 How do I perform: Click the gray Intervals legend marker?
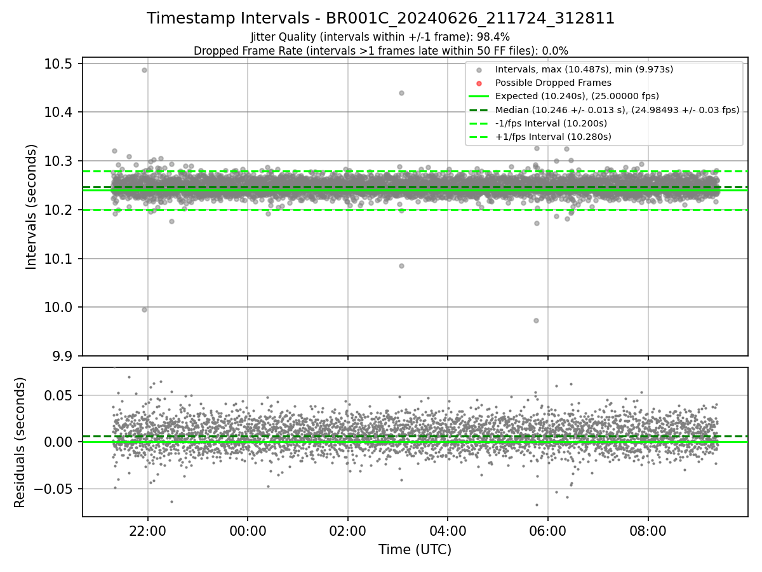tap(479, 70)
